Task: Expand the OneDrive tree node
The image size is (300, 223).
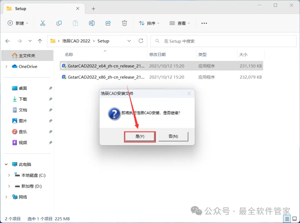Action: pyautogui.click(x=6, y=66)
